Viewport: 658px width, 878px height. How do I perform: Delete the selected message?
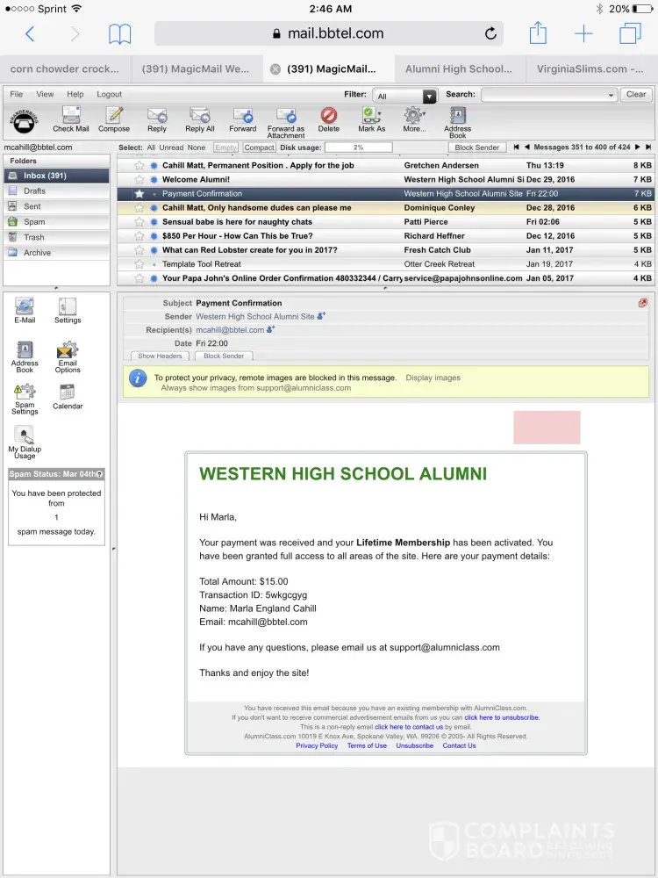coord(329,119)
